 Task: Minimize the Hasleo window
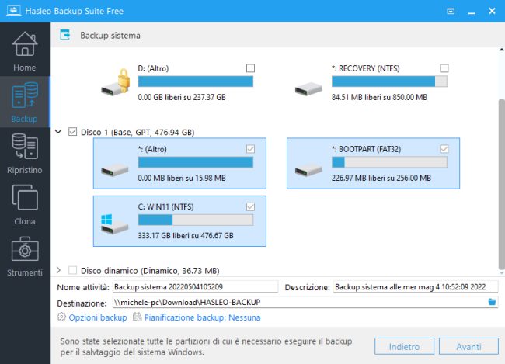tap(472, 12)
